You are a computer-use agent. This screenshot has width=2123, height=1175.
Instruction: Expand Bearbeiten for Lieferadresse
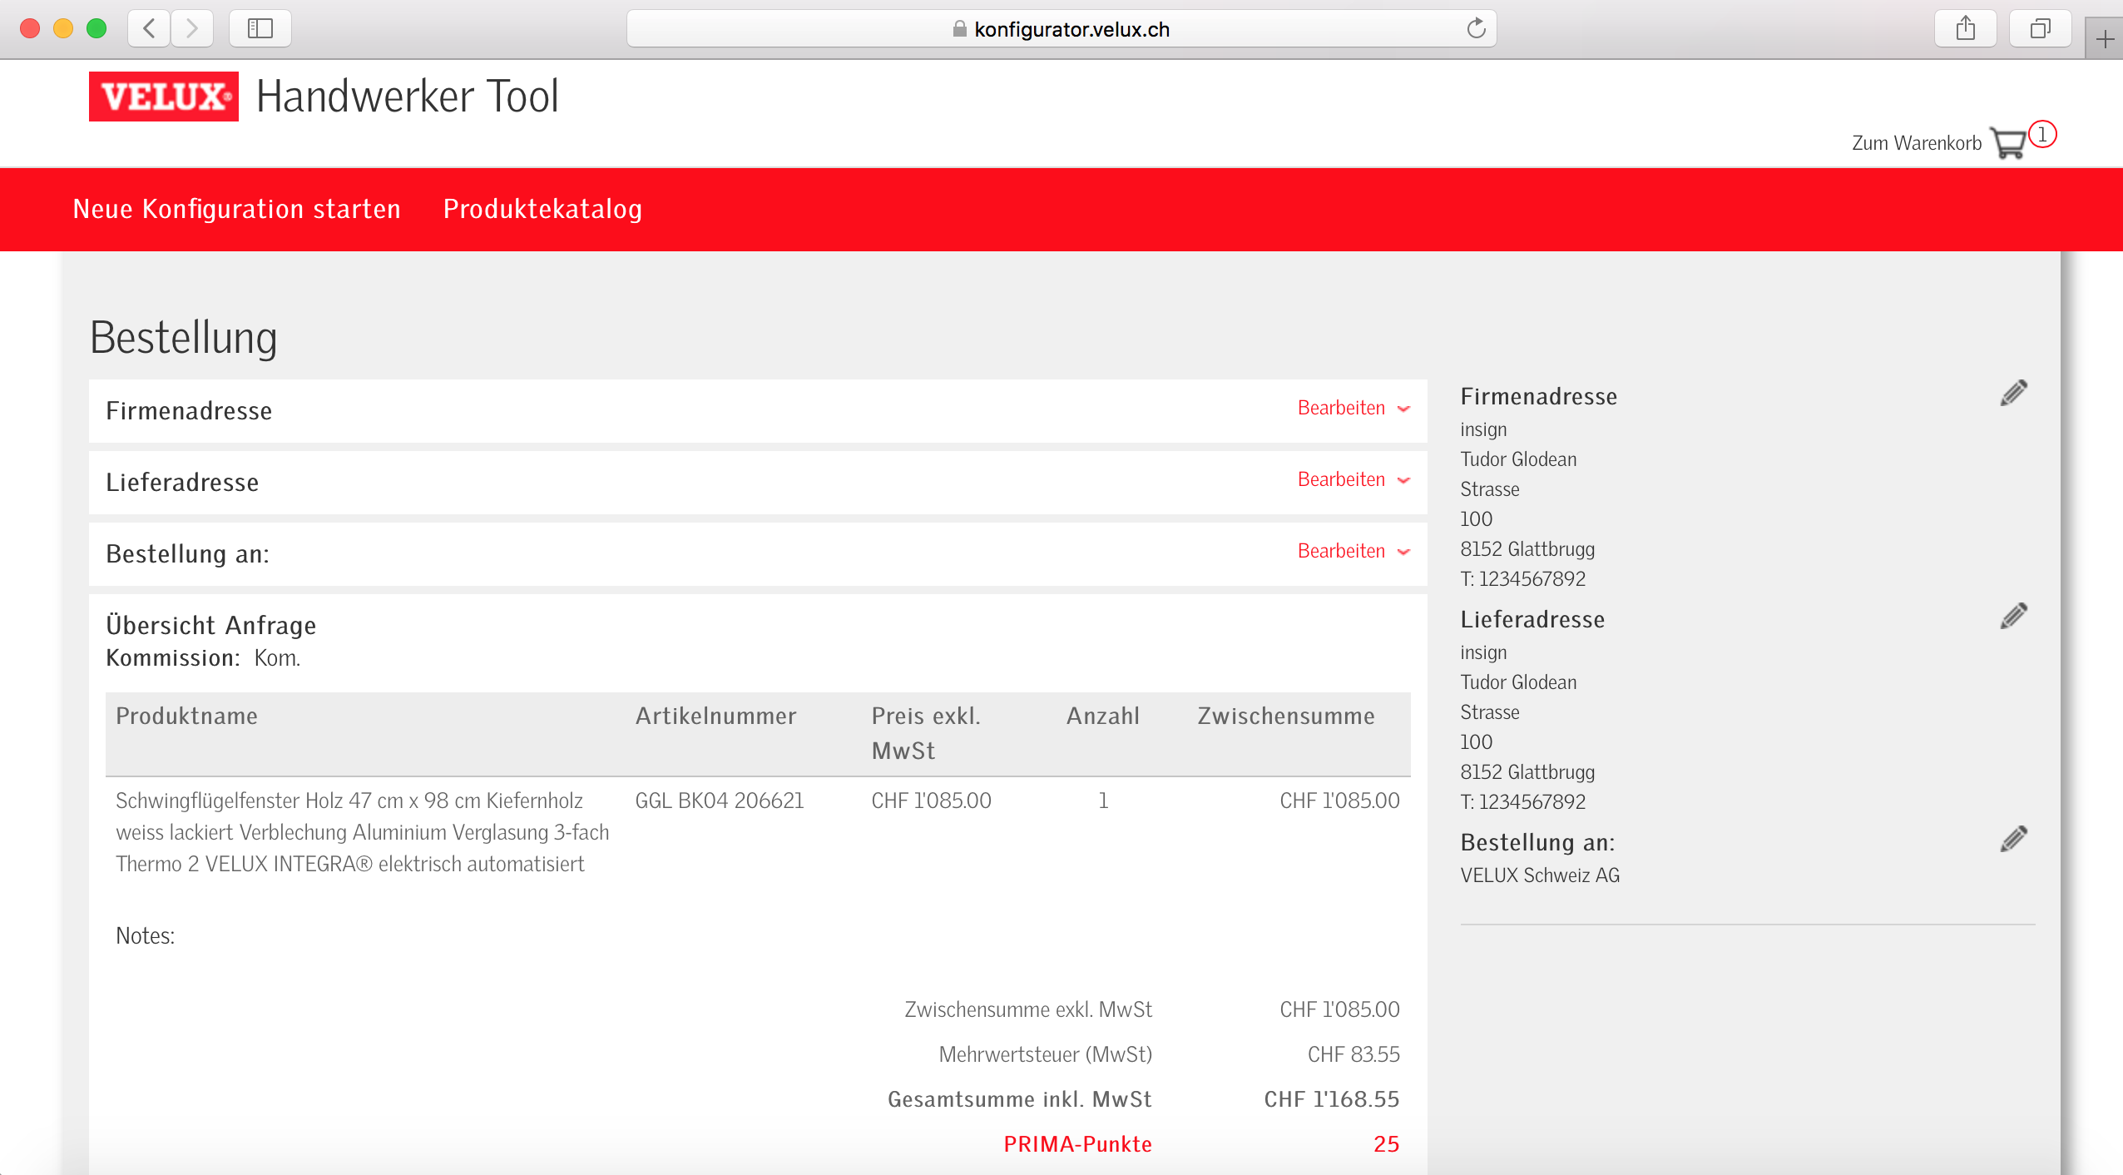[x=1353, y=479]
